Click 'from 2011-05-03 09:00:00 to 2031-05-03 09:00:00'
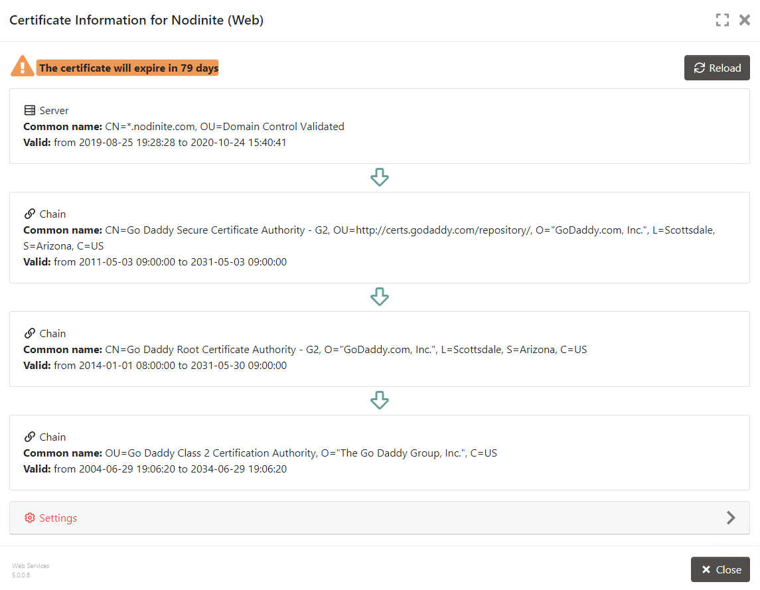The height and width of the screenshot is (590, 760). (170, 261)
